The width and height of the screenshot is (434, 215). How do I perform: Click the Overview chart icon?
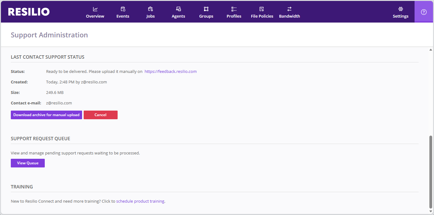click(95, 9)
